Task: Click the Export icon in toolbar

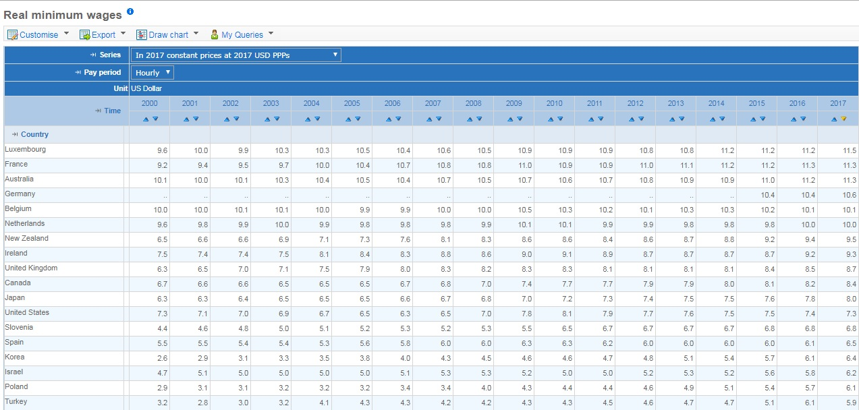Action: (x=85, y=34)
